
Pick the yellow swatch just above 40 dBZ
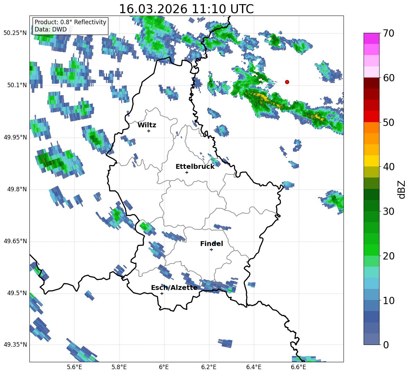371,161
